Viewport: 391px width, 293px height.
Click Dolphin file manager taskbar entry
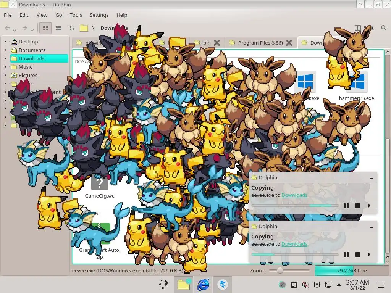pyautogui.click(x=184, y=284)
